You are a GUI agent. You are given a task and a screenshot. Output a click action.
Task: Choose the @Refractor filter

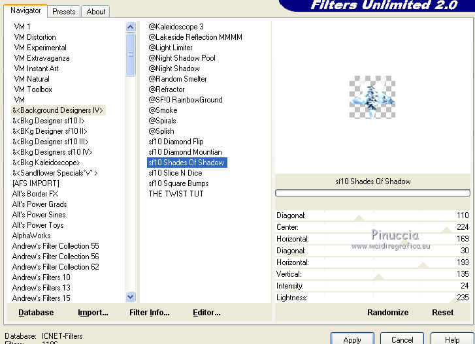167,89
